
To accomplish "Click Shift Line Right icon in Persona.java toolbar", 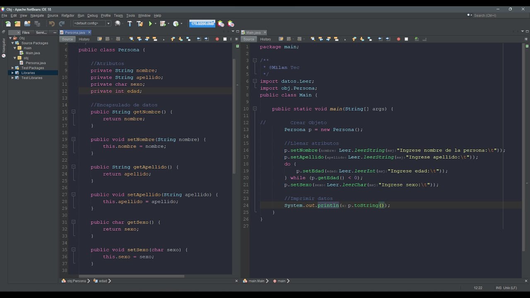I will pos(207,39).
